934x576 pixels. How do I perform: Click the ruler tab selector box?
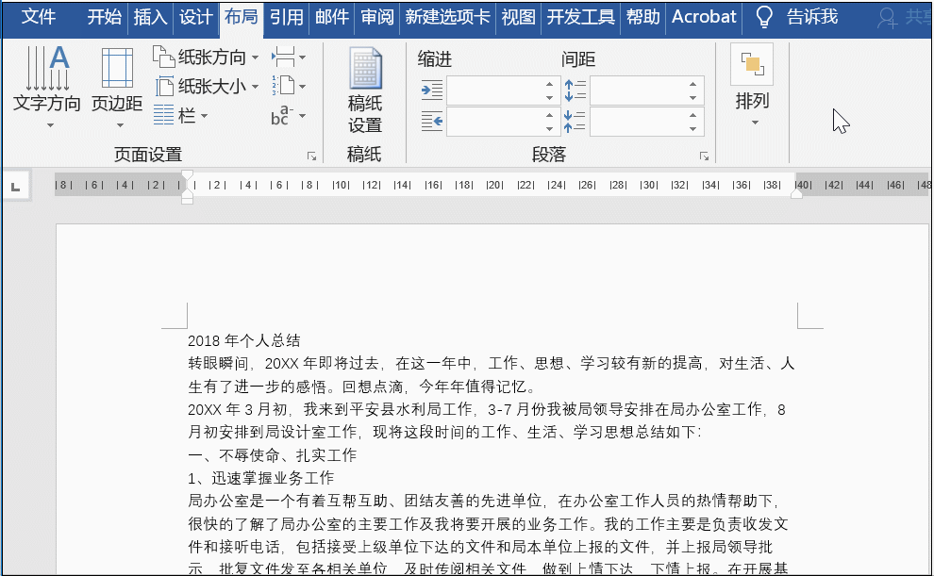(x=15, y=188)
